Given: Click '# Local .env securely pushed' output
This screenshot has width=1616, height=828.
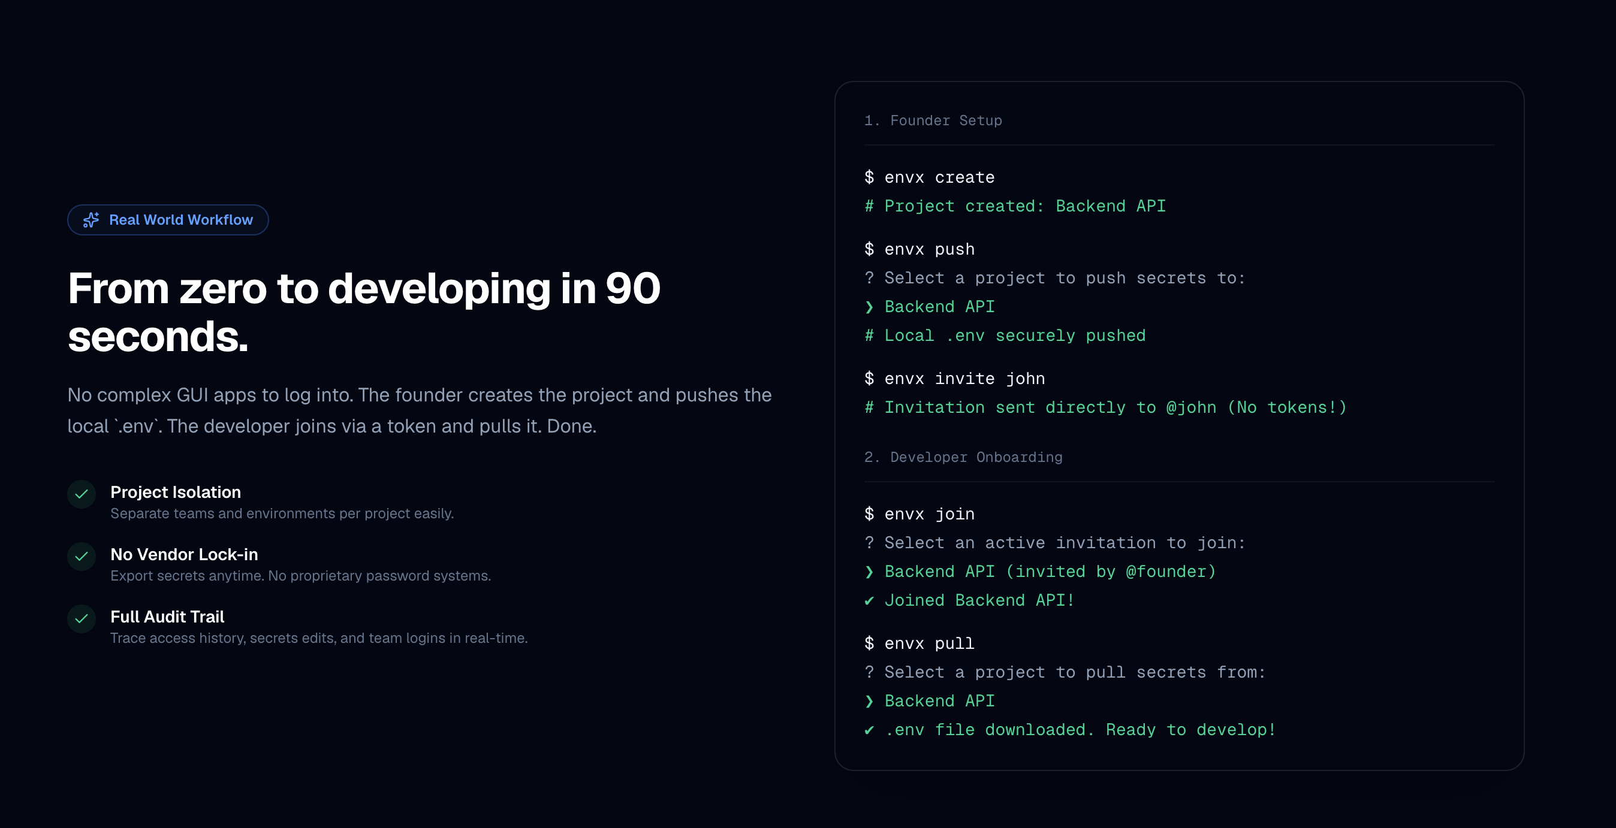Looking at the screenshot, I should click(x=1005, y=336).
